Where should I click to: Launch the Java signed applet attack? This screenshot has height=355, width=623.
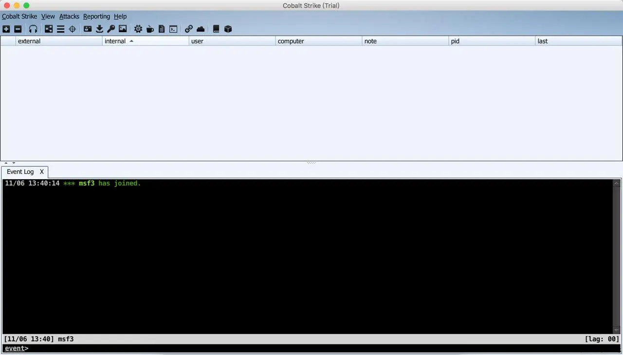[150, 29]
